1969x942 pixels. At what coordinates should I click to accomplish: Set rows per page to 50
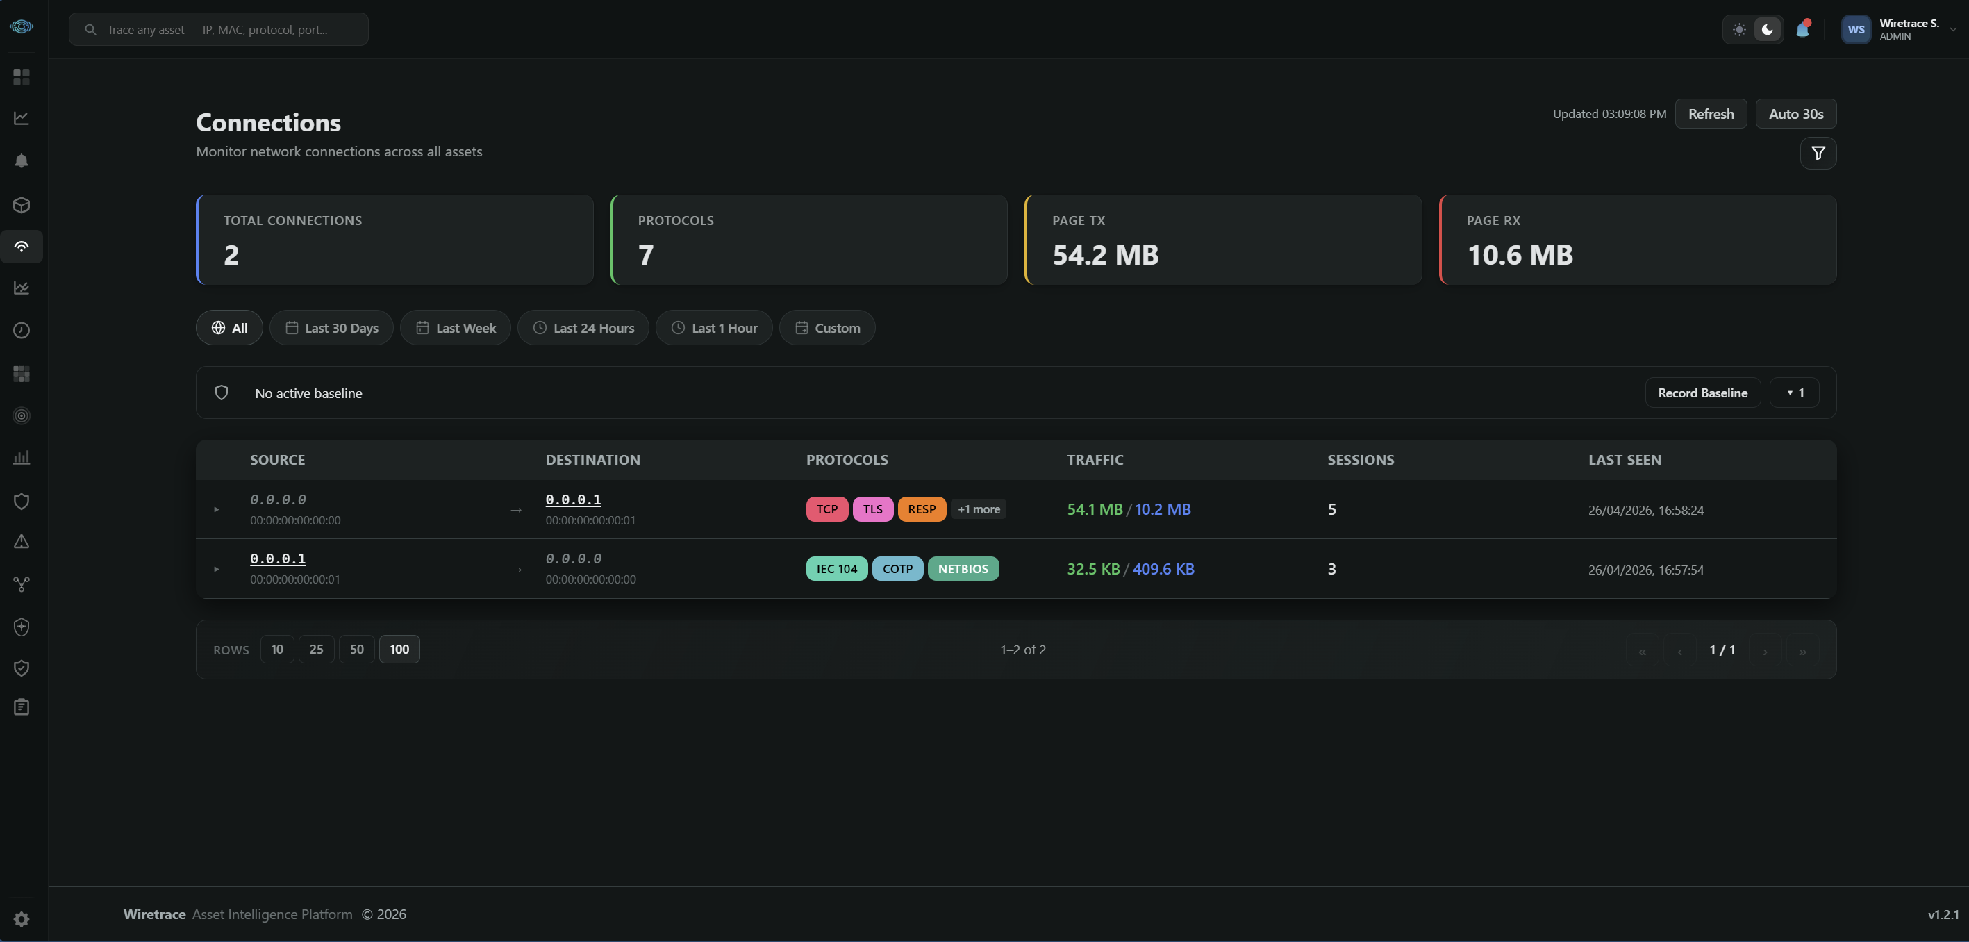(x=356, y=649)
